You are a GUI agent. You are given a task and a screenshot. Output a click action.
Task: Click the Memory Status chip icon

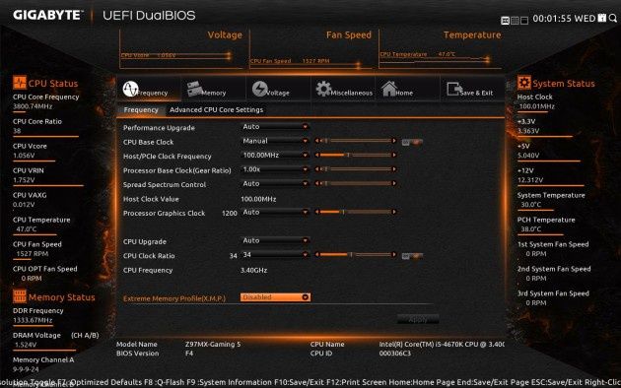coord(20,296)
